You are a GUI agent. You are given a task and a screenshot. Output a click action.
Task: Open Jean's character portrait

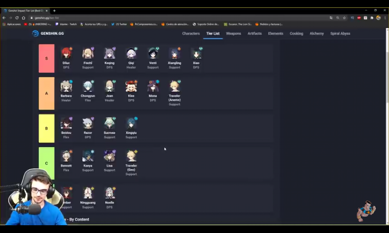click(x=109, y=86)
